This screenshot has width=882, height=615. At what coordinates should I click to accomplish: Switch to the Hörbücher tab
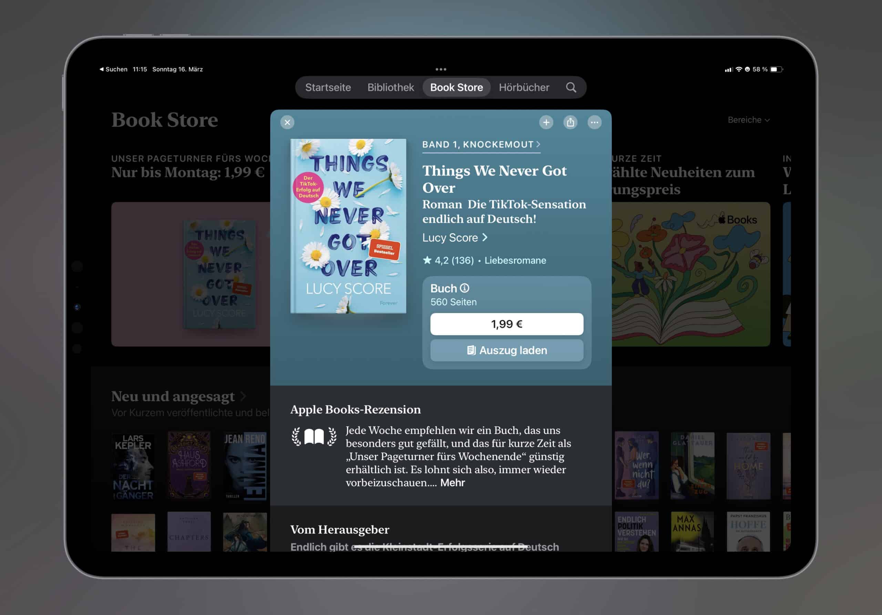coord(524,87)
